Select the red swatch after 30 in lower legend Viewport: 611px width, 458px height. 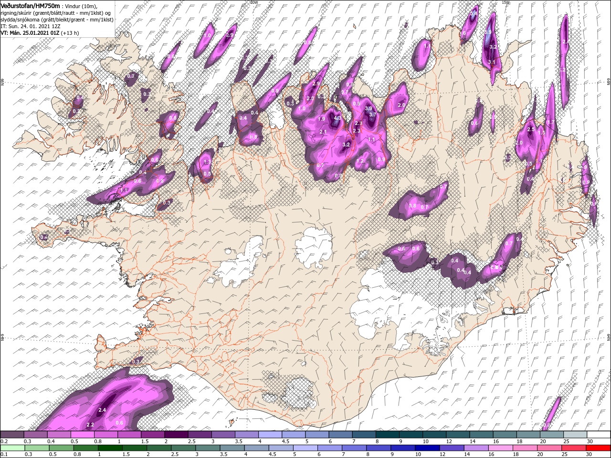pyautogui.click(x=598, y=448)
